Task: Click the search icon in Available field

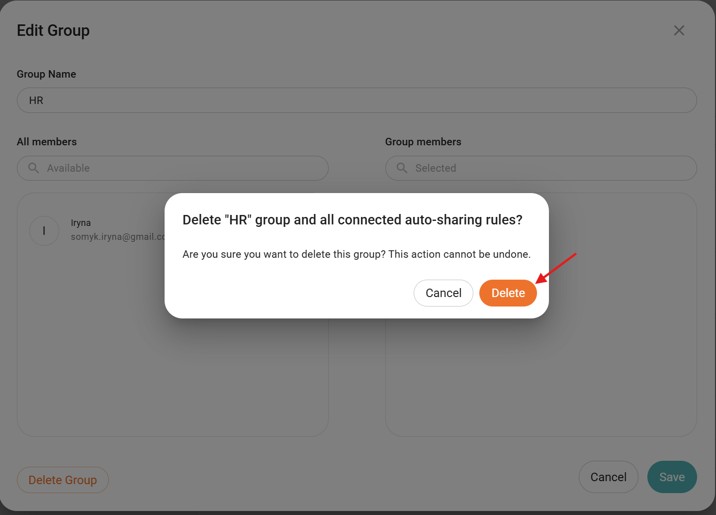Action: [33, 168]
